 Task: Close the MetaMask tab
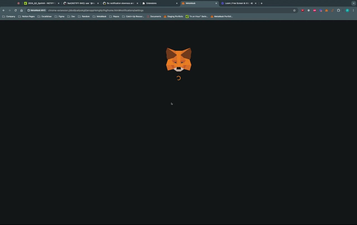[216, 3]
